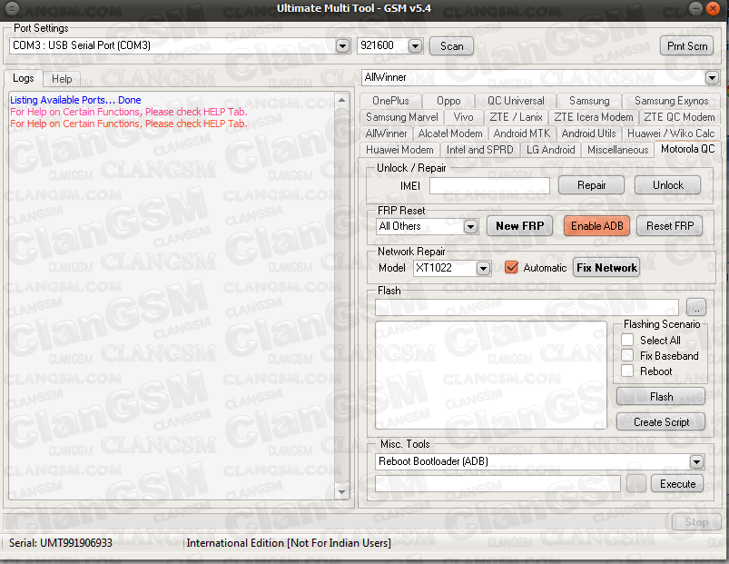Click the flash partition list box
Screen dimensions: 729x564
[491, 375]
